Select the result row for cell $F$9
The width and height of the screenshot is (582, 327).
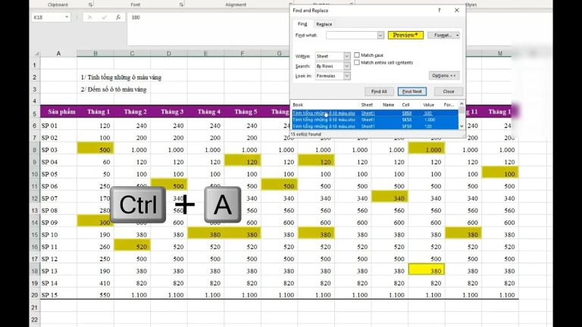pyautogui.click(x=375, y=126)
